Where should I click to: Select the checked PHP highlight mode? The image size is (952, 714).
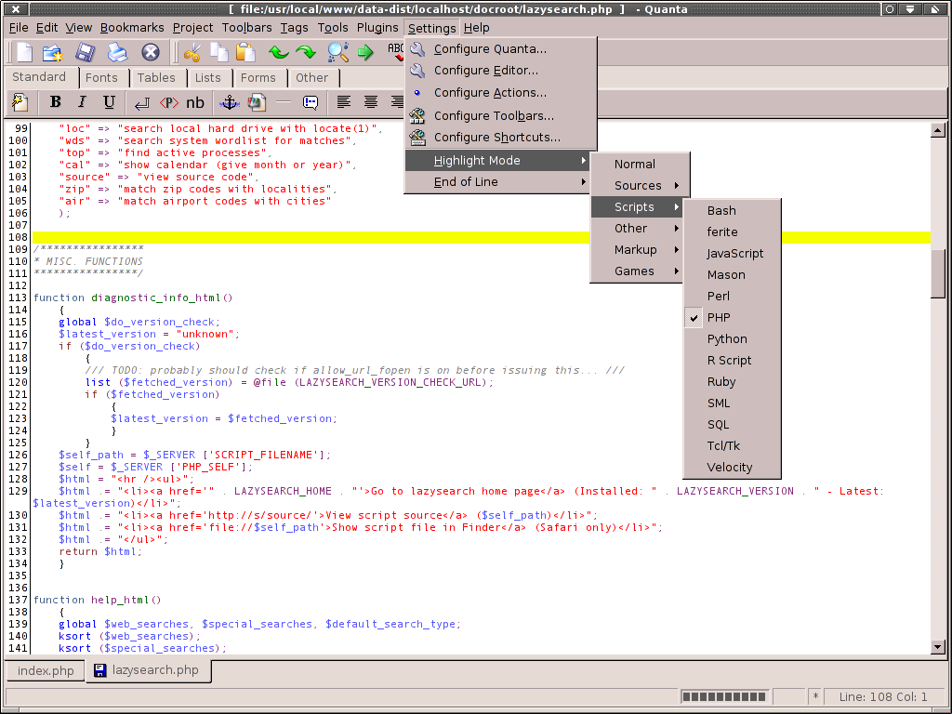click(x=719, y=318)
